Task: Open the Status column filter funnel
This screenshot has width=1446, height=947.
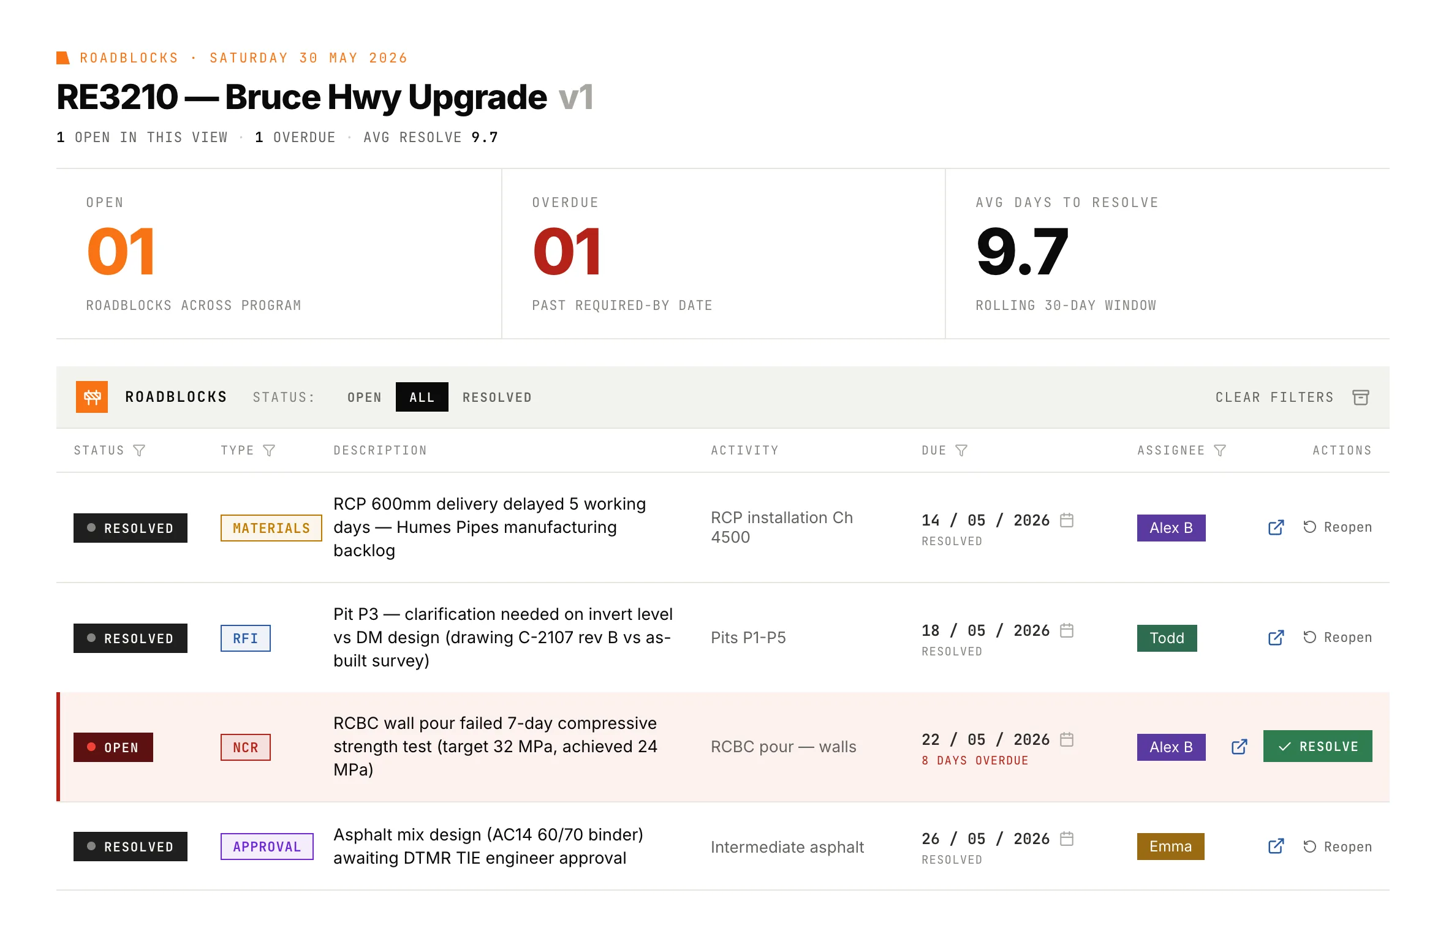Action: tap(140, 450)
